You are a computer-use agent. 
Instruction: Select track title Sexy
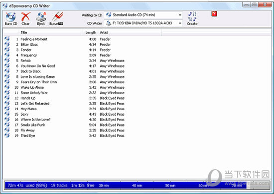click(24, 114)
